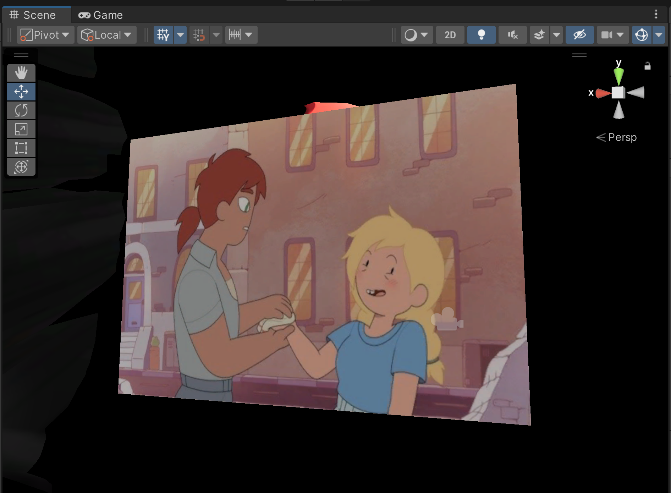
Task: Toggle scene effects icon
Action: [x=539, y=35]
